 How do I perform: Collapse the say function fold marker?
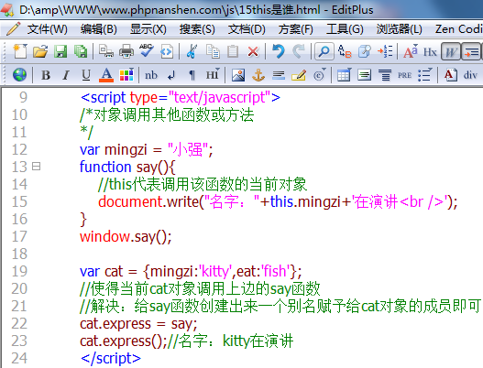(37, 167)
